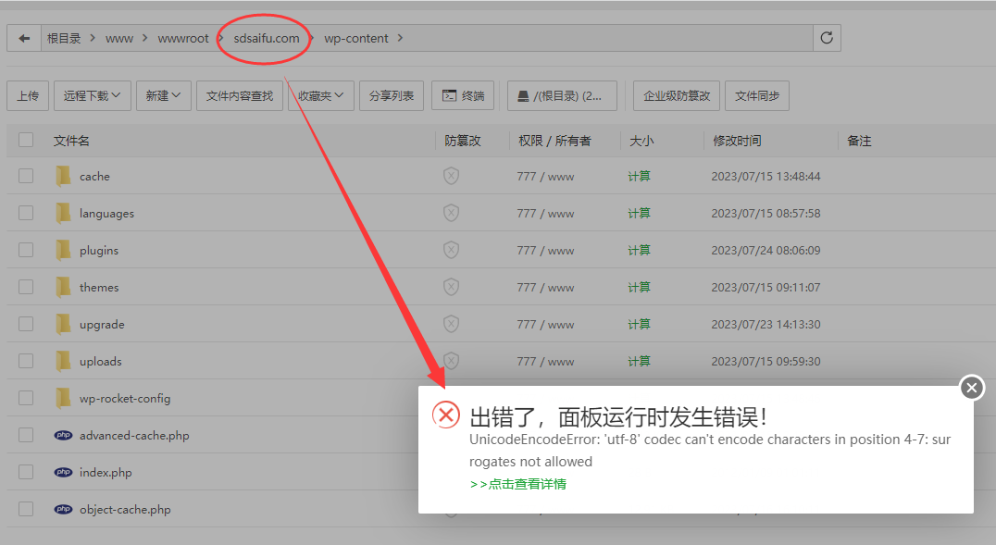996x545 pixels.
Task: Open the themes folder icon
Action: pos(63,287)
